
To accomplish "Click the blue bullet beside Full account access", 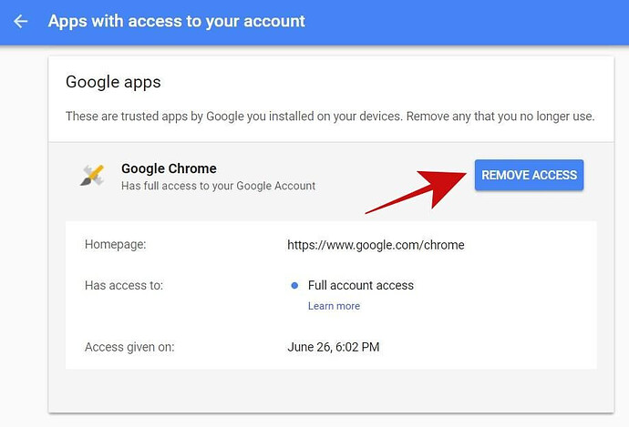I will point(294,286).
